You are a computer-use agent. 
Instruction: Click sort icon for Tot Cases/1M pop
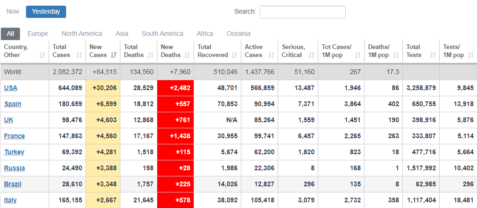tap(358, 55)
